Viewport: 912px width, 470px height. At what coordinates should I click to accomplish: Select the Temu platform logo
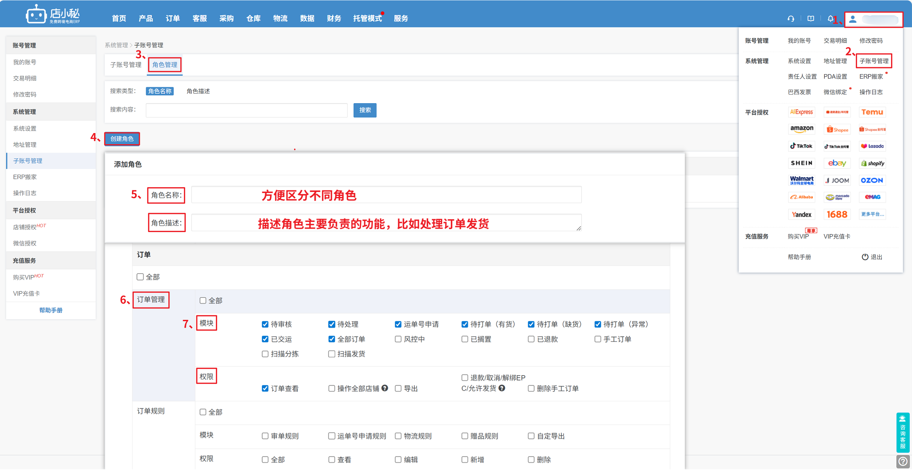(x=872, y=112)
